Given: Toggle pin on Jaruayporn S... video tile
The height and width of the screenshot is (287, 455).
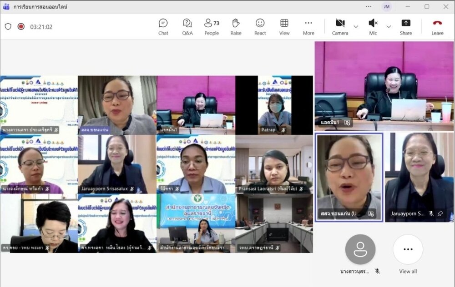Looking at the screenshot, I should [440, 213].
